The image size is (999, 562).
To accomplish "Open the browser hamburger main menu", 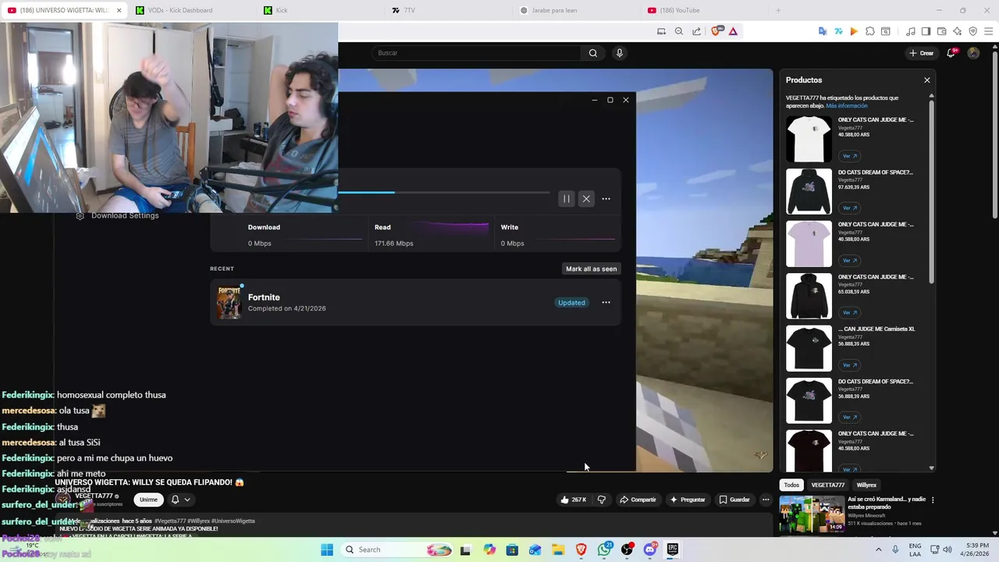I will [x=989, y=31].
